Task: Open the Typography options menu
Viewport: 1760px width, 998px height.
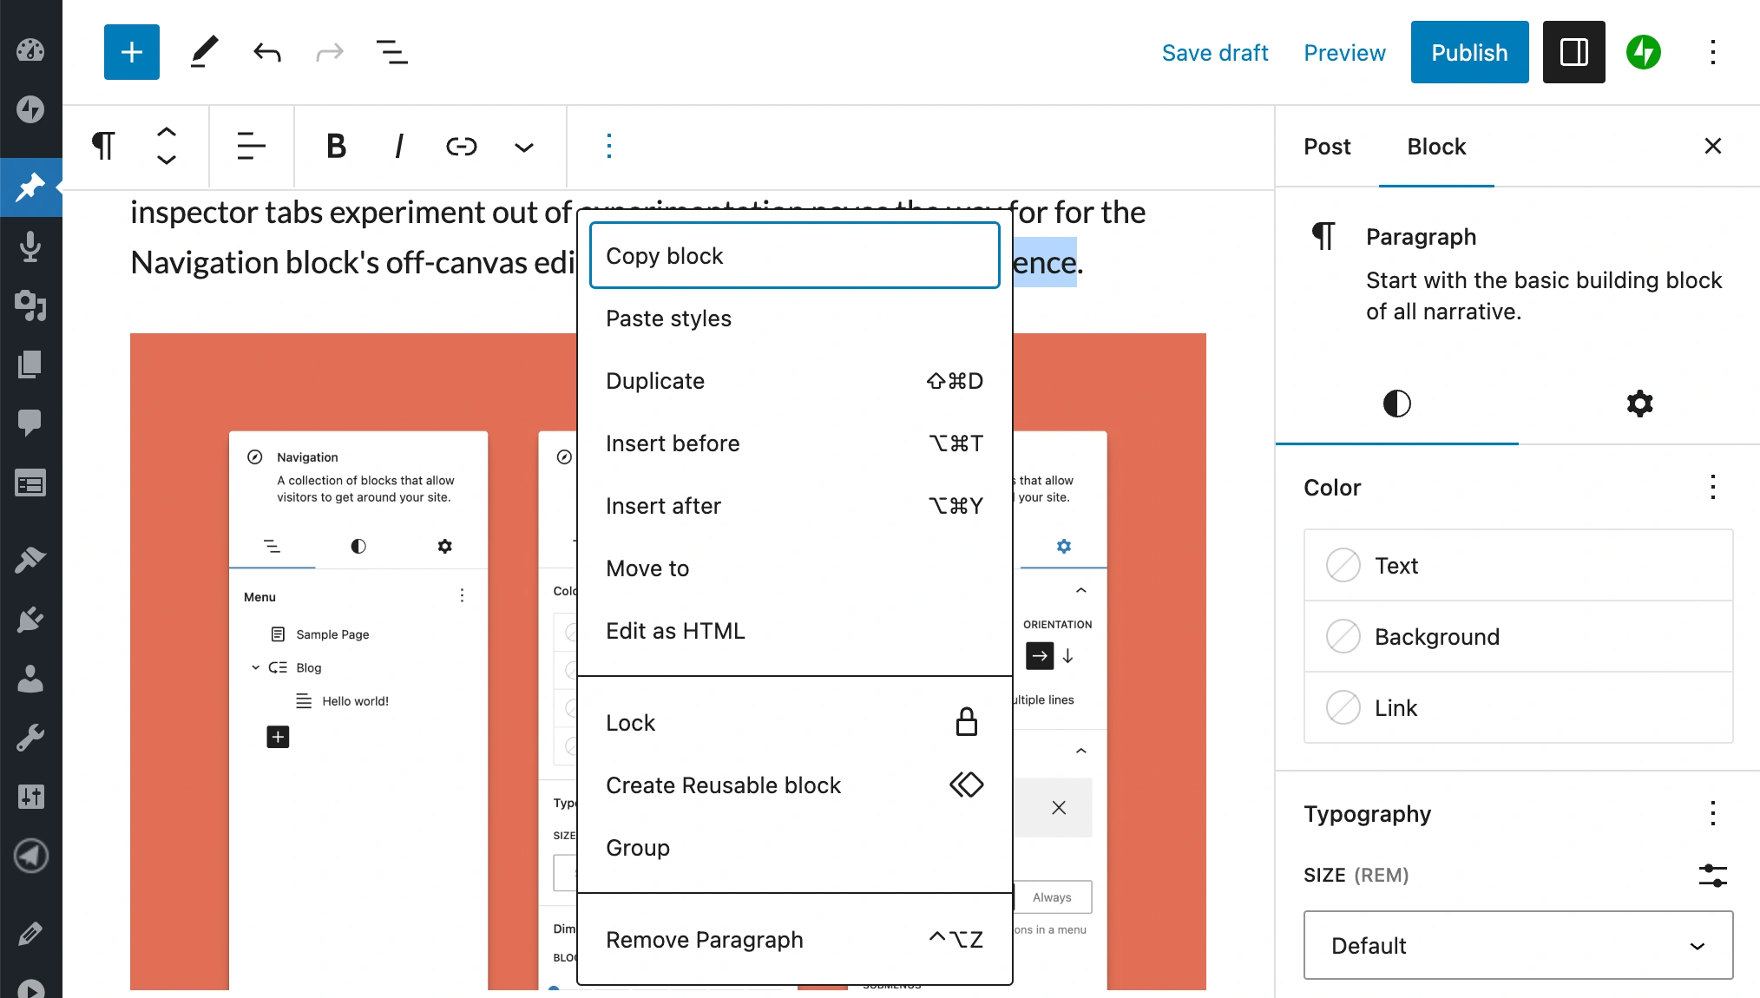Action: coord(1712,813)
